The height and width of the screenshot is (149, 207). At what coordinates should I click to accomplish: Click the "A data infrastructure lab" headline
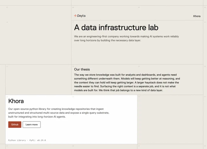[116, 28]
